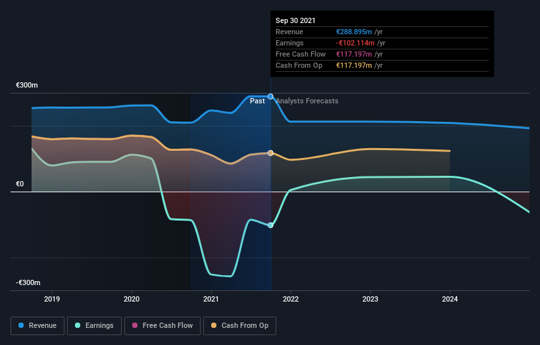540x345 pixels.
Task: Select the Cash From Op data point marker
Action: pos(270,153)
